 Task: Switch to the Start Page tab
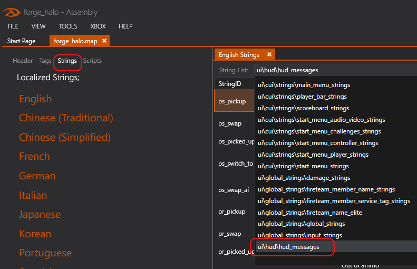22,41
